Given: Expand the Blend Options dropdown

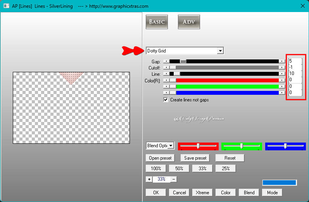Looking at the screenshot, I should click(171, 146).
